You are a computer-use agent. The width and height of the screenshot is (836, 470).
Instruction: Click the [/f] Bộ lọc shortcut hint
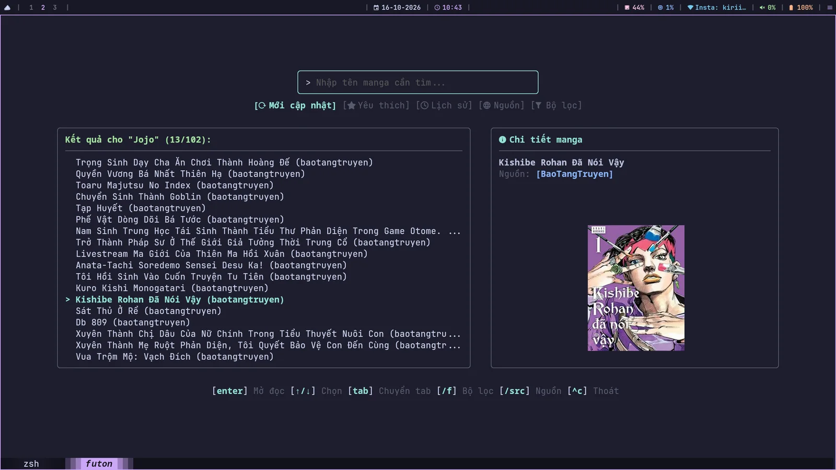pyautogui.click(x=465, y=391)
